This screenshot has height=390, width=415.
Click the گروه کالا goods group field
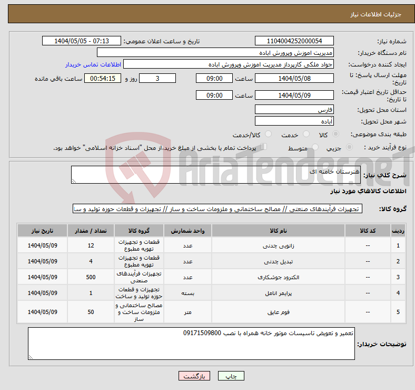218,209
